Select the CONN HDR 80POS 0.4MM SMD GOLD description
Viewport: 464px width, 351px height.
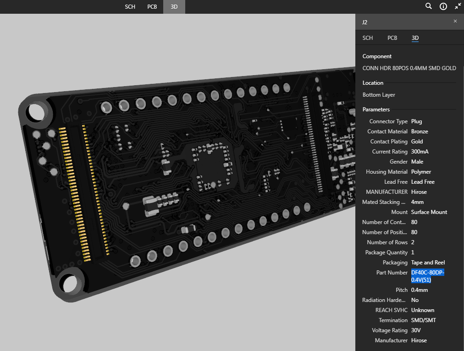pos(409,68)
